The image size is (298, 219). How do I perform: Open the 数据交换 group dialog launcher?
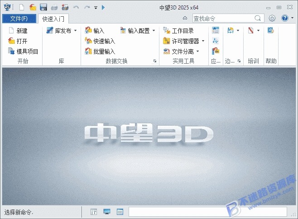pyautogui.click(x=155, y=61)
